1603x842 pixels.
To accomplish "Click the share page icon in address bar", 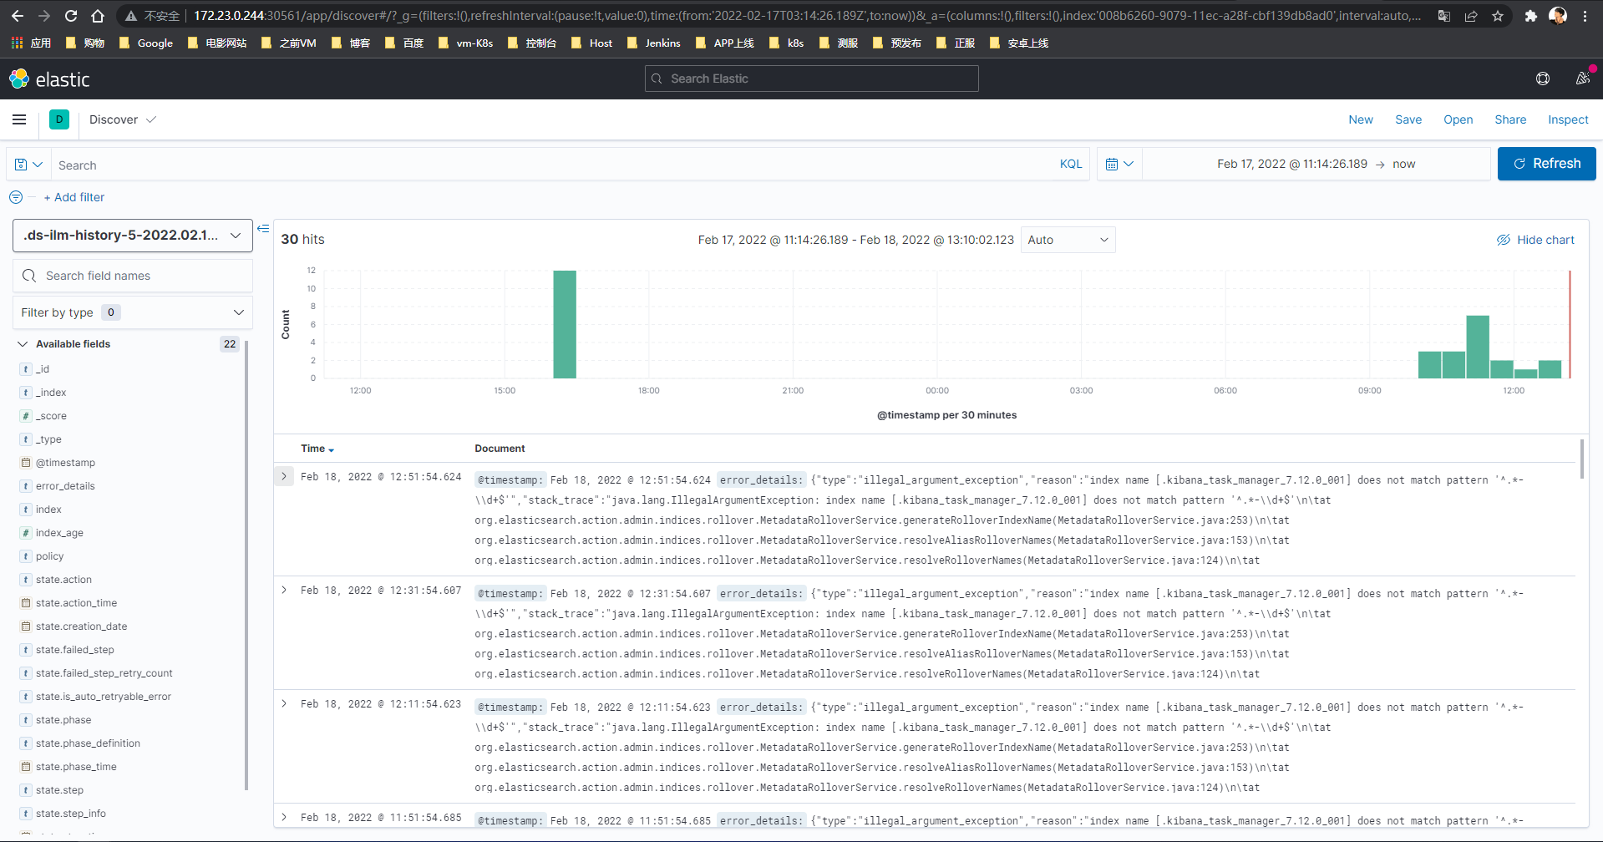I will (x=1471, y=16).
